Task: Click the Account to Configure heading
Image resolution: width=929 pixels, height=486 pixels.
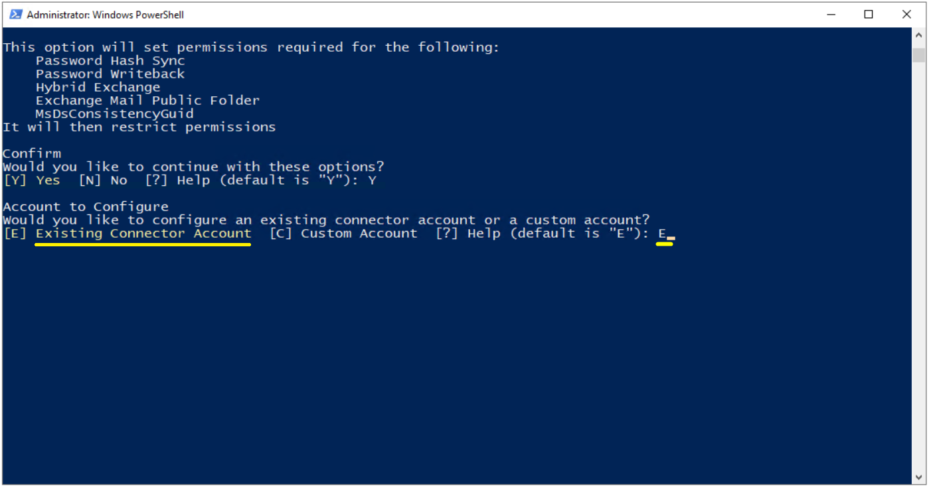Action: pyautogui.click(x=86, y=207)
